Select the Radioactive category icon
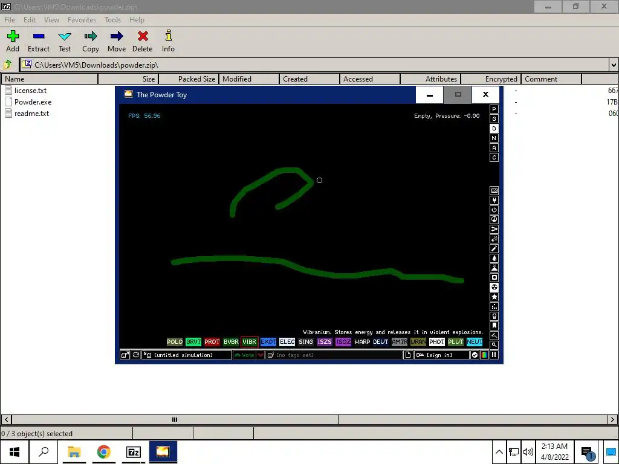 coord(494,287)
